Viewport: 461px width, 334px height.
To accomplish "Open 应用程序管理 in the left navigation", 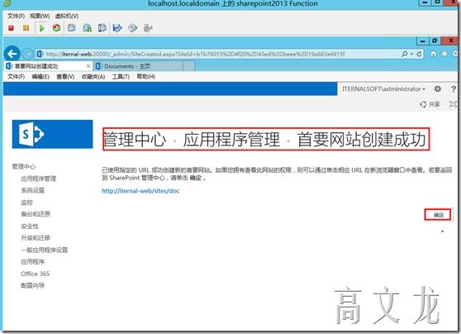I will click(39, 179).
